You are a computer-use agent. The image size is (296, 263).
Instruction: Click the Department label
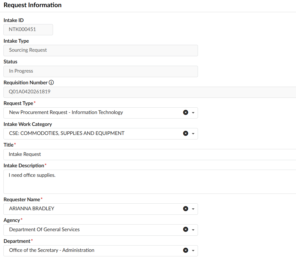(17, 241)
